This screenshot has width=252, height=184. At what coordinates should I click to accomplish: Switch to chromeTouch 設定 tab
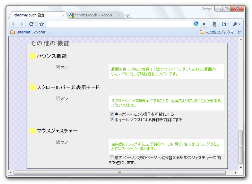[38, 15]
